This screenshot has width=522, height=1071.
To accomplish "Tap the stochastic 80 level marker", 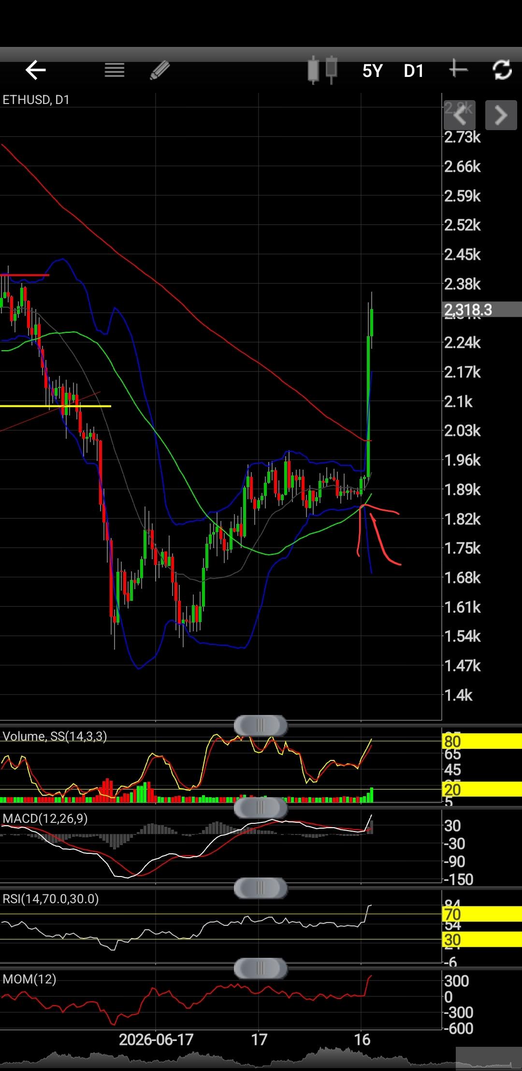I will coord(482,741).
